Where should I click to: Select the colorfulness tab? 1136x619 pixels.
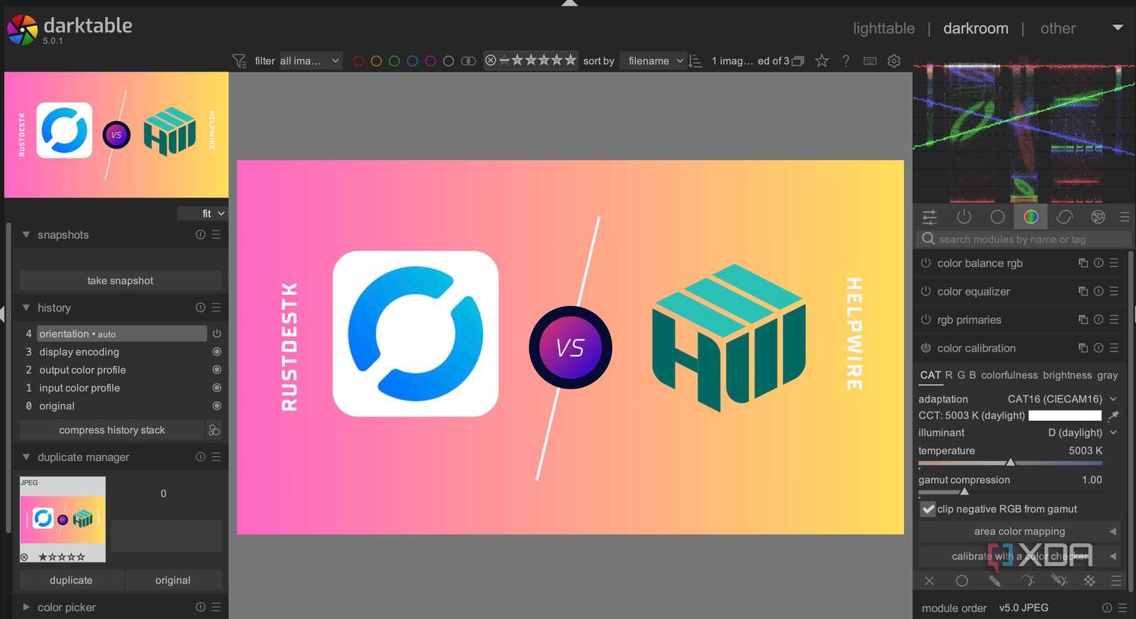click(1009, 375)
